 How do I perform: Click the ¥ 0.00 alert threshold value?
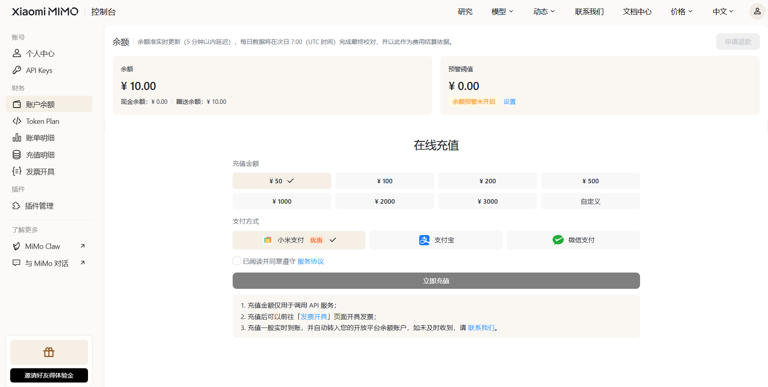coord(464,86)
